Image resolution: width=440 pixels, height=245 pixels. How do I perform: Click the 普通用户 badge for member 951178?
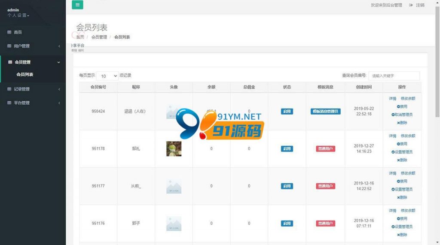click(326, 148)
